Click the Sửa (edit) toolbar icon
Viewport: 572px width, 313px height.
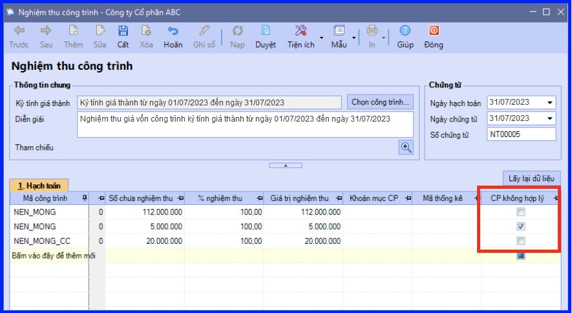point(100,30)
